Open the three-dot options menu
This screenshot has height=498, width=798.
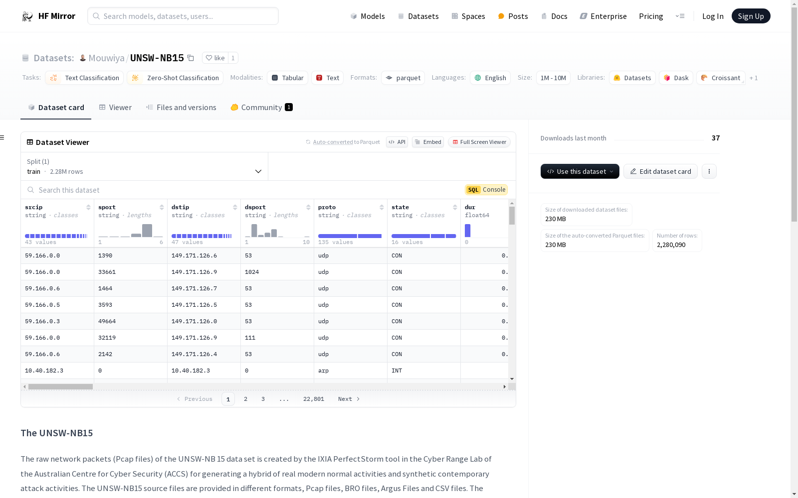point(709,171)
